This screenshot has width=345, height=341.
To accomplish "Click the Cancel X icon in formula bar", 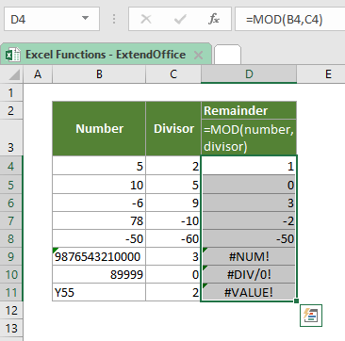I will point(146,20).
